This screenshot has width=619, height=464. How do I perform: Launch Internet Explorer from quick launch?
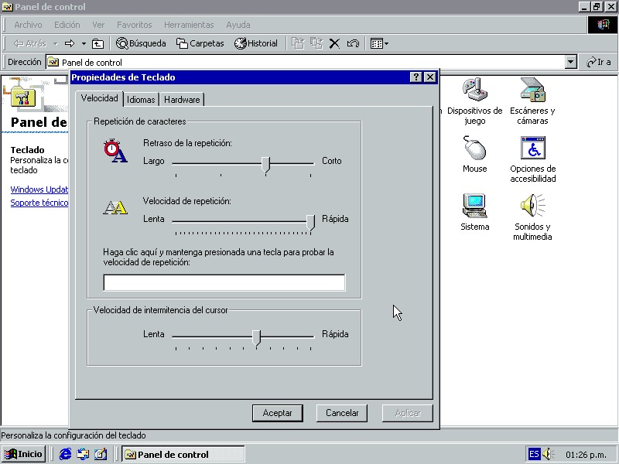(x=65, y=454)
